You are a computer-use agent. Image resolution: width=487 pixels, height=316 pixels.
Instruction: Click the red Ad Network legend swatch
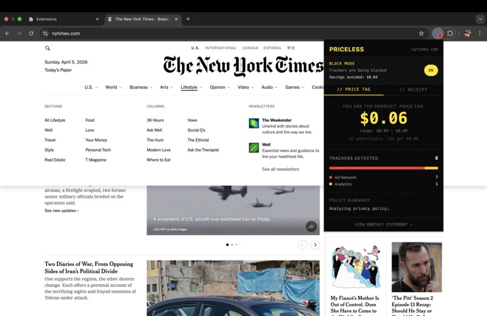(x=331, y=177)
